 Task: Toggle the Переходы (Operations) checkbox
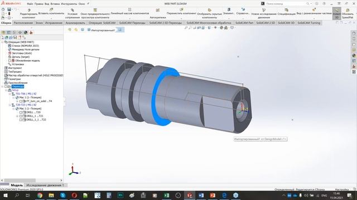pyautogui.click(x=6, y=87)
